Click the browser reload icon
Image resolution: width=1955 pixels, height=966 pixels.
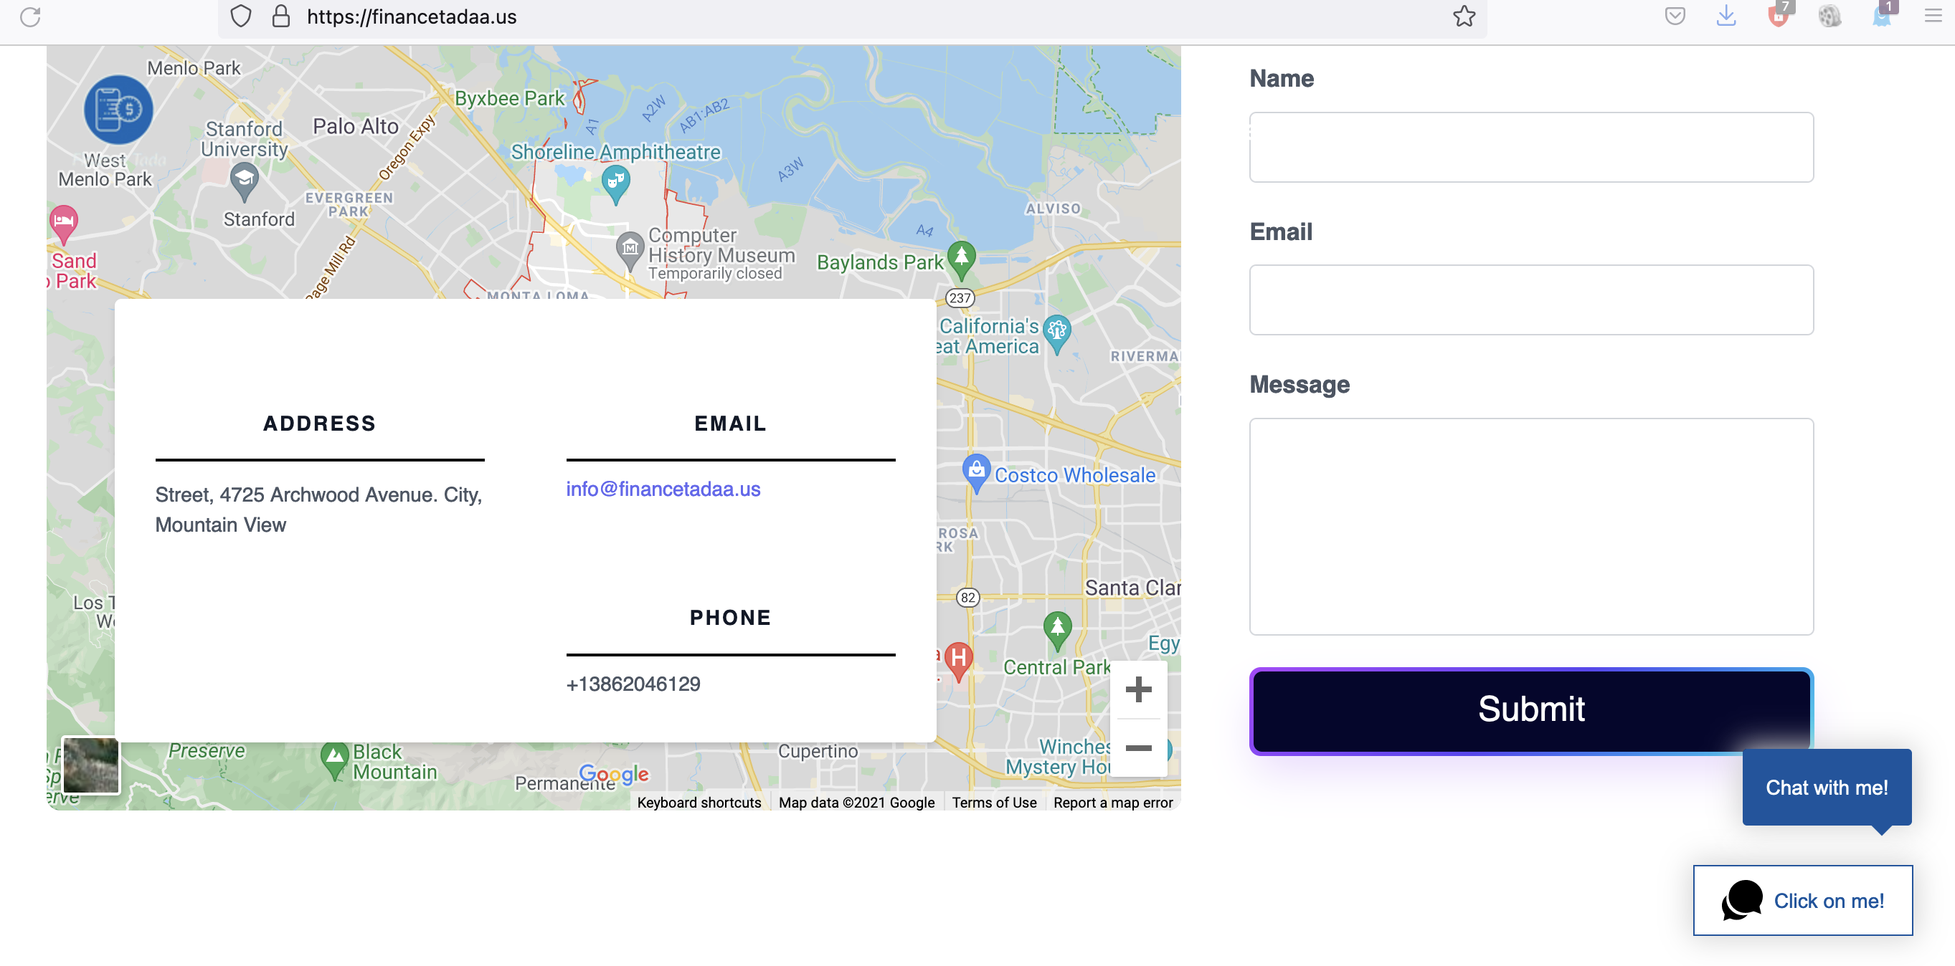tap(30, 16)
